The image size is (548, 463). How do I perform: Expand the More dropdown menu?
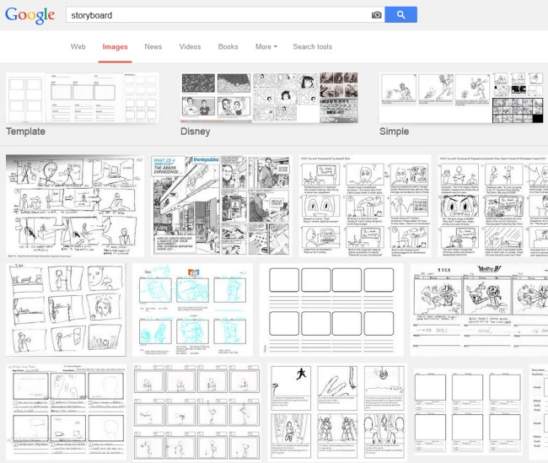[x=266, y=47]
